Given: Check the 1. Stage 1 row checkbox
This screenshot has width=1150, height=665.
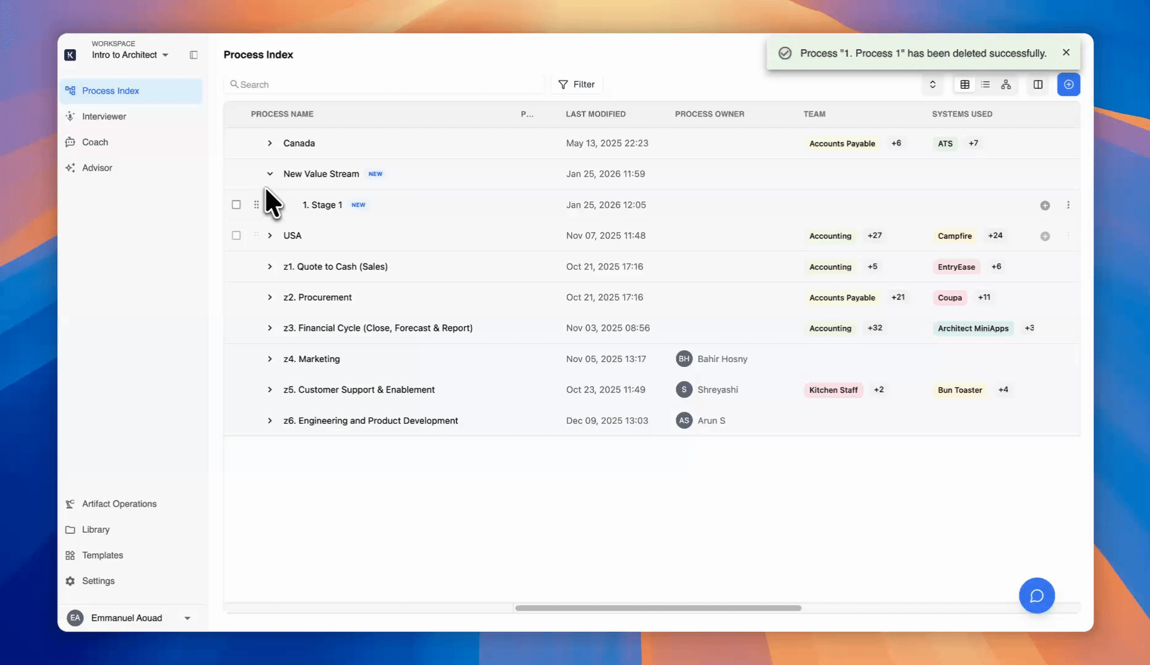Looking at the screenshot, I should pos(237,205).
